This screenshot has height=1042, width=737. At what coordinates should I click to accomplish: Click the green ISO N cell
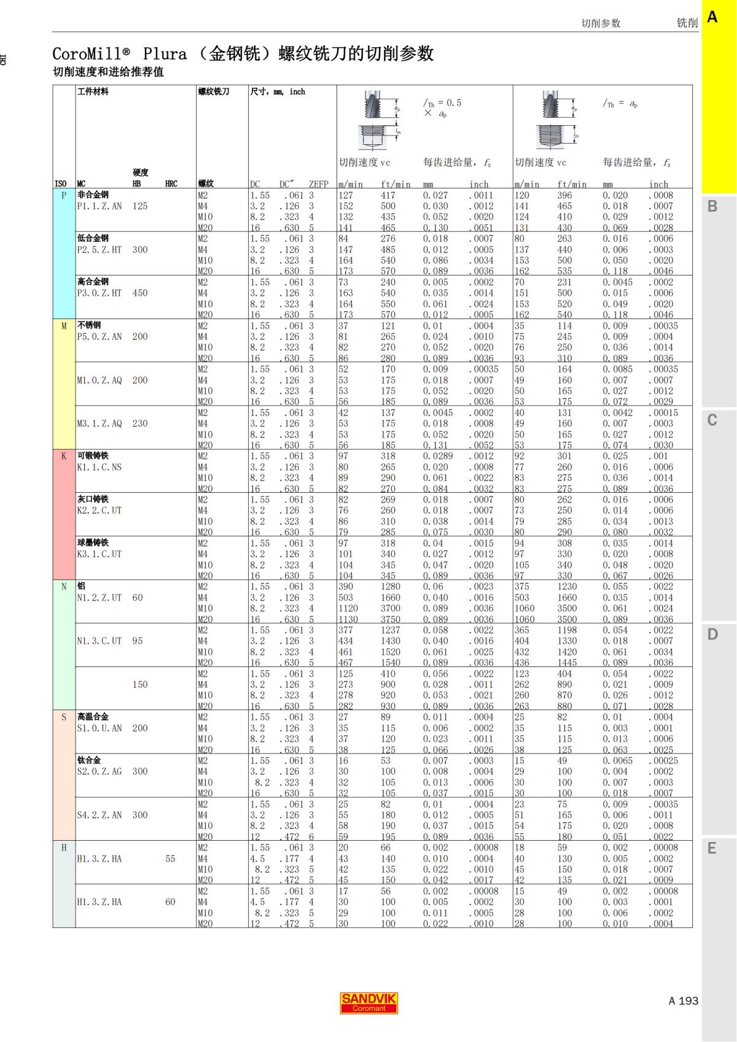point(64,646)
